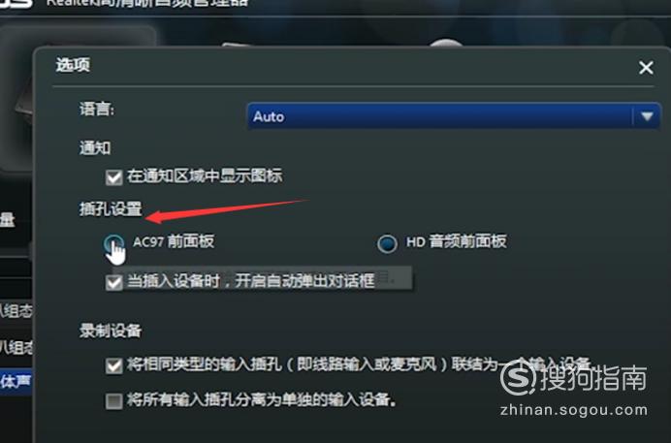Select the HD 音频前面板 radio button

[x=387, y=243]
